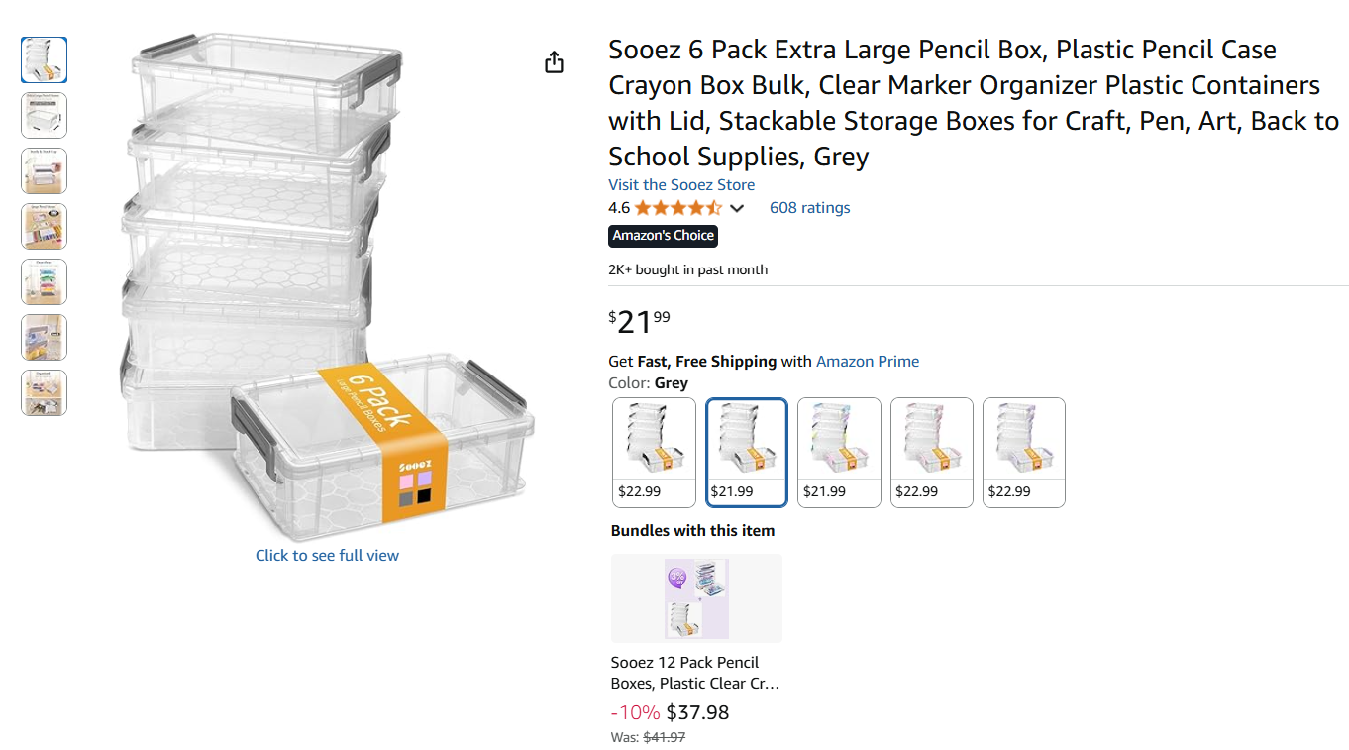1349x750 pixels.
Task: Open the Amazon Prime link
Action: (868, 362)
